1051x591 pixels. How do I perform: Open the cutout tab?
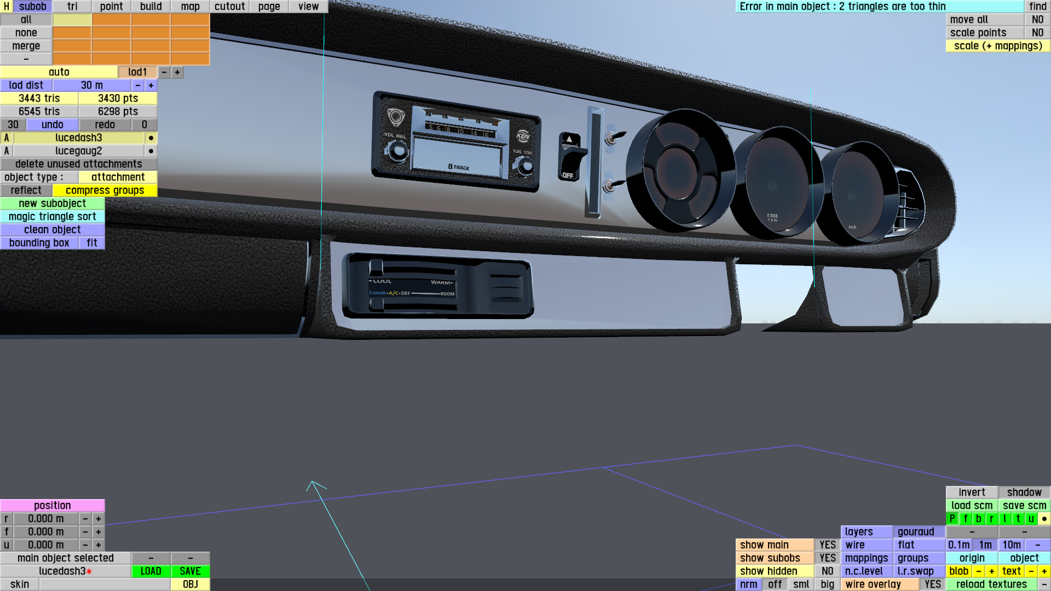click(229, 7)
